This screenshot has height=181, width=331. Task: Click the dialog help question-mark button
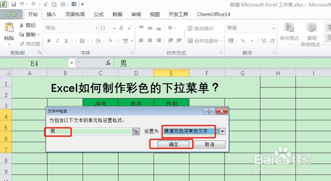pyautogui.click(x=209, y=111)
